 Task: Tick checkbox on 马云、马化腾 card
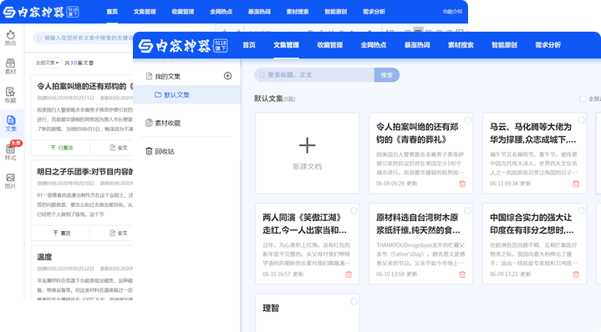pyautogui.click(x=581, y=120)
